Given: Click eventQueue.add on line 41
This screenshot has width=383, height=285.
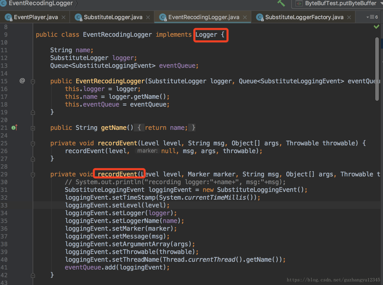Looking at the screenshot, I should coord(90,267).
